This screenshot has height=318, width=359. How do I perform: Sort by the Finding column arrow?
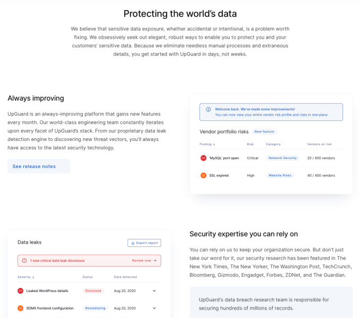click(x=214, y=144)
